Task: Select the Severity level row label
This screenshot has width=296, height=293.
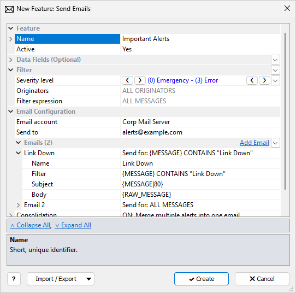Action: [67, 80]
